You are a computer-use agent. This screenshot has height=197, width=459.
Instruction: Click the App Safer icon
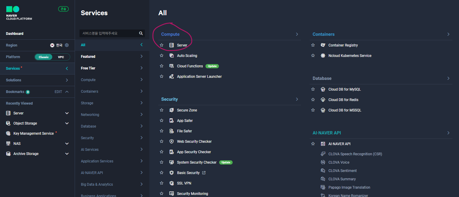click(171, 121)
